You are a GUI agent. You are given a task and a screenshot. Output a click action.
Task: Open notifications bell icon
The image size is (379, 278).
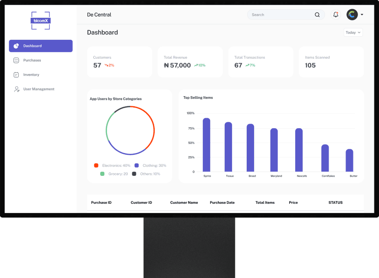(x=336, y=15)
